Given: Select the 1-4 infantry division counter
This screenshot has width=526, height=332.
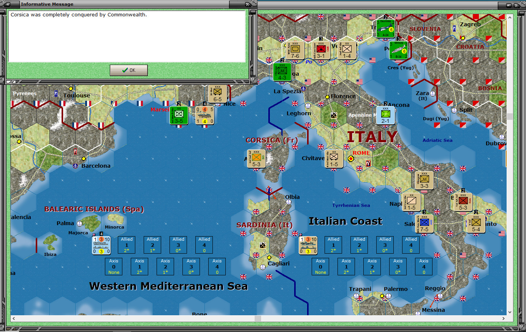Looking at the screenshot, I should pyautogui.click(x=347, y=51).
